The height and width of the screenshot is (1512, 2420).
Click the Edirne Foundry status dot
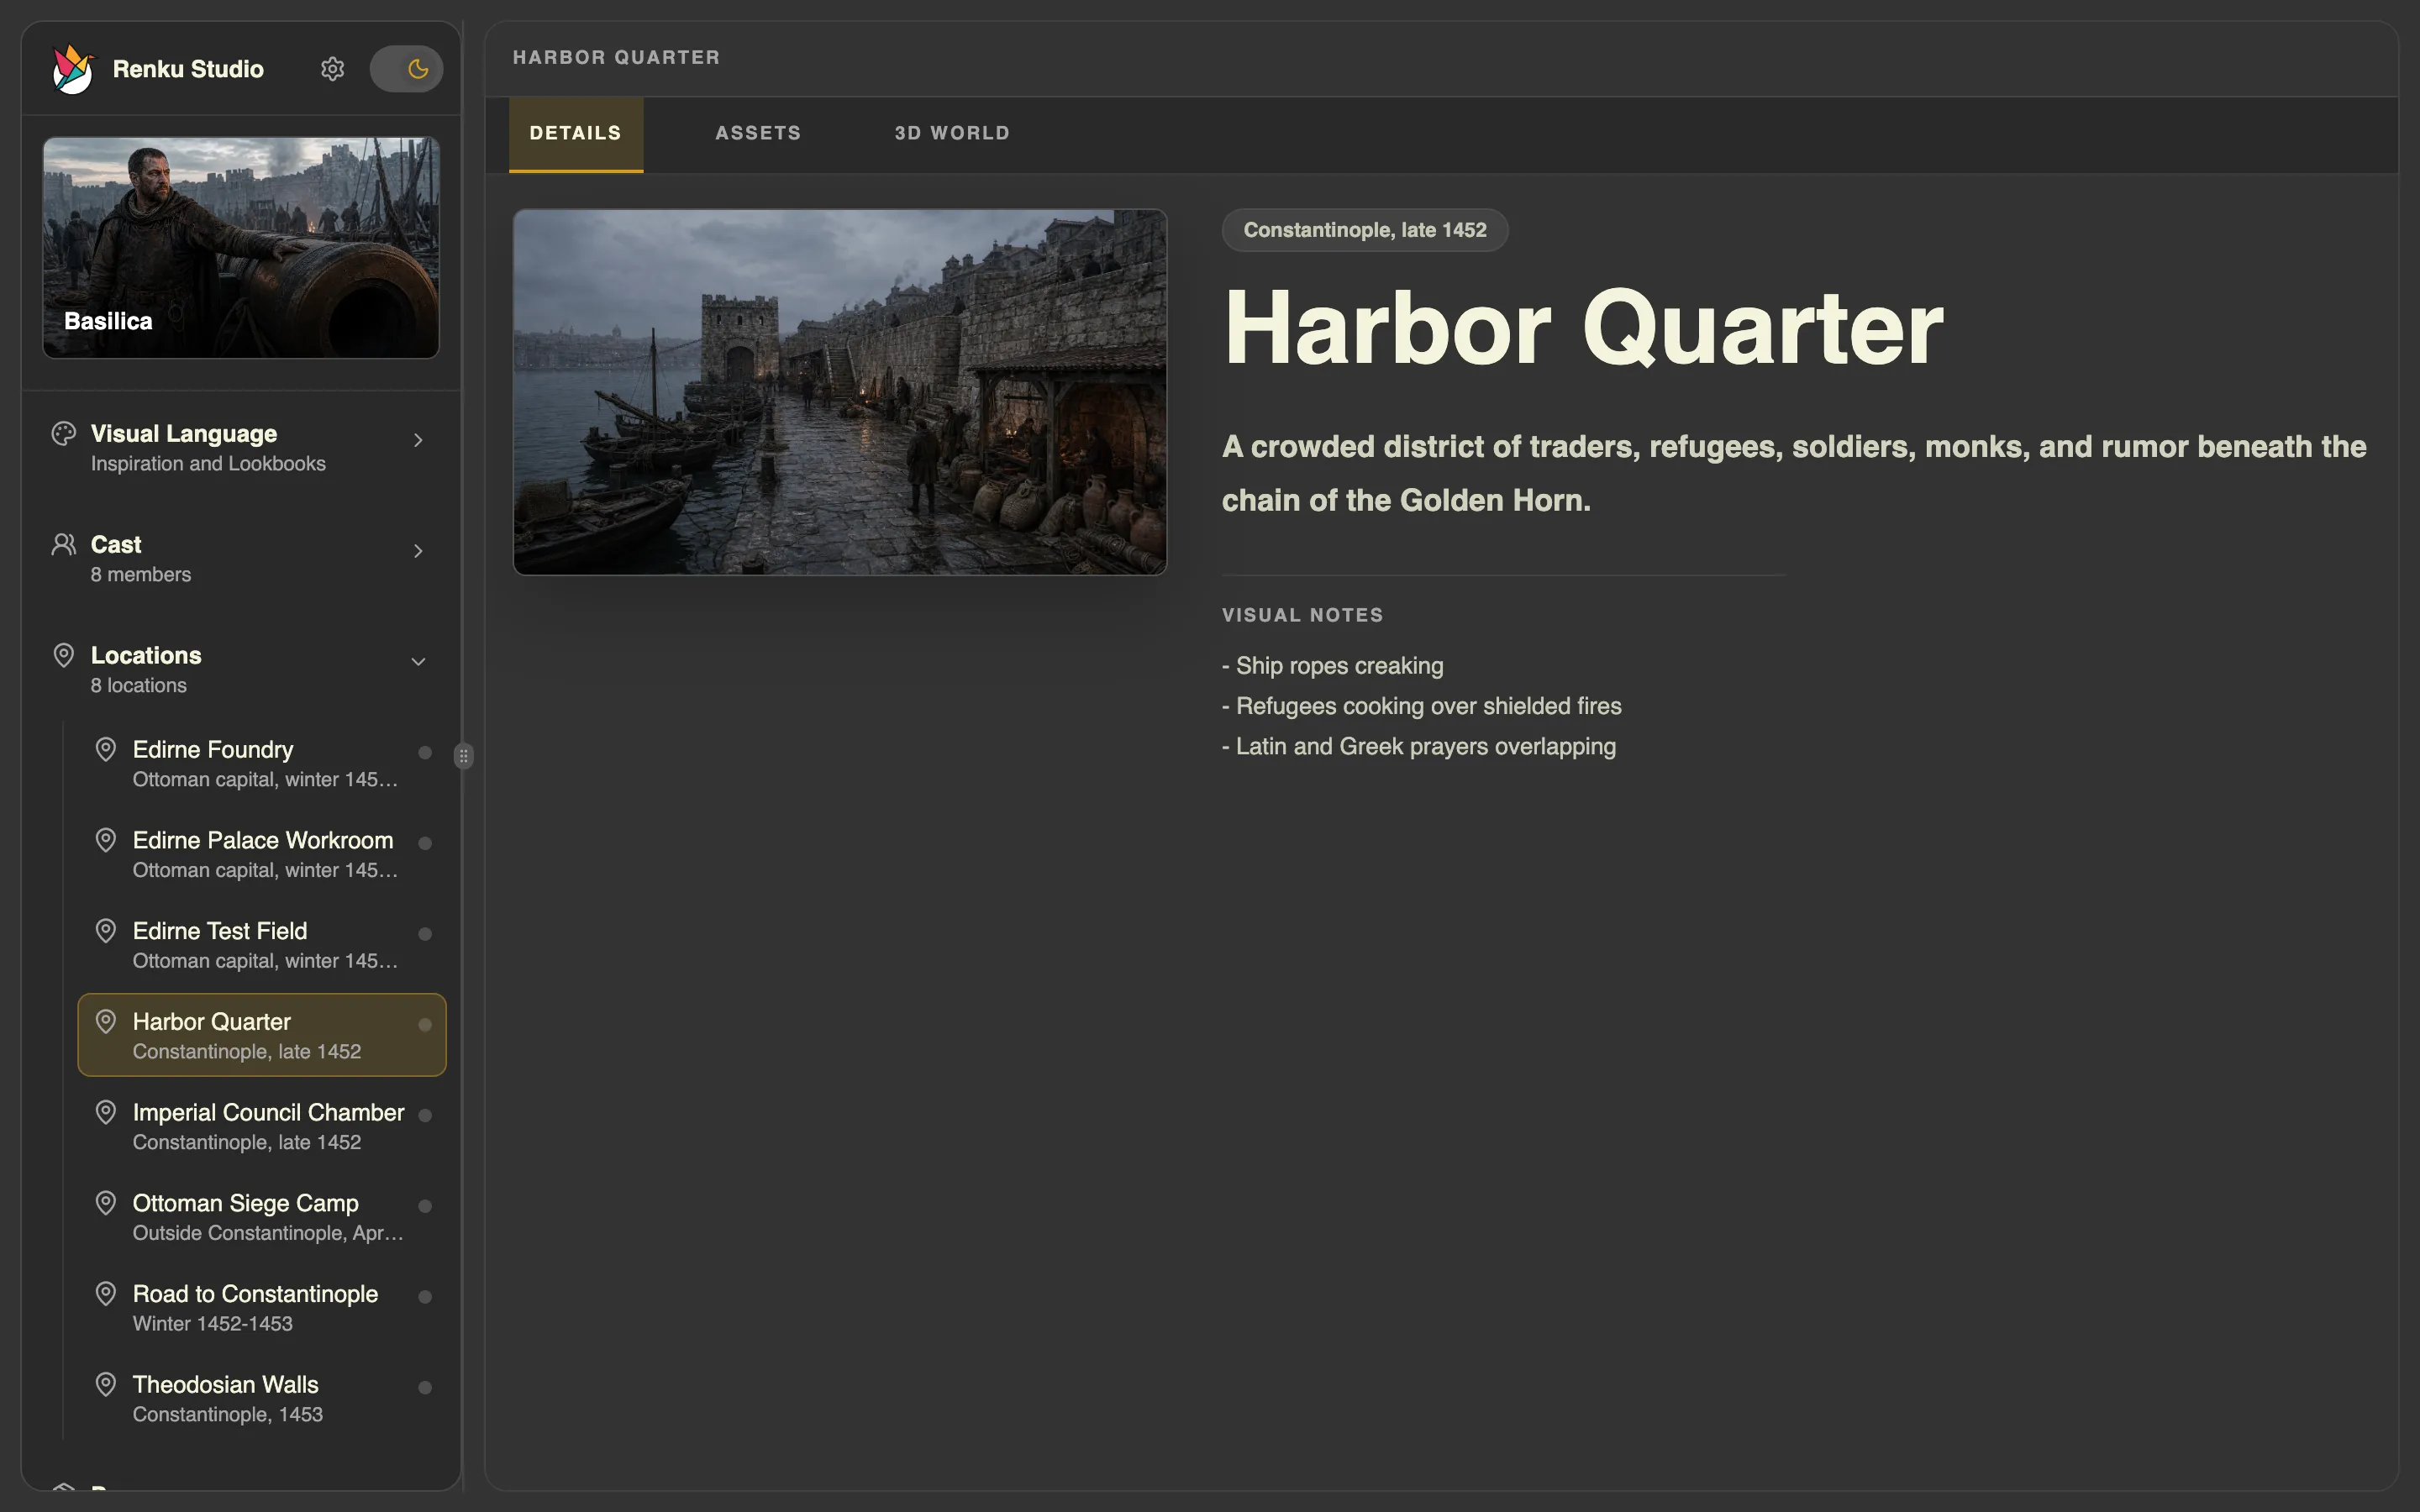pyautogui.click(x=425, y=752)
